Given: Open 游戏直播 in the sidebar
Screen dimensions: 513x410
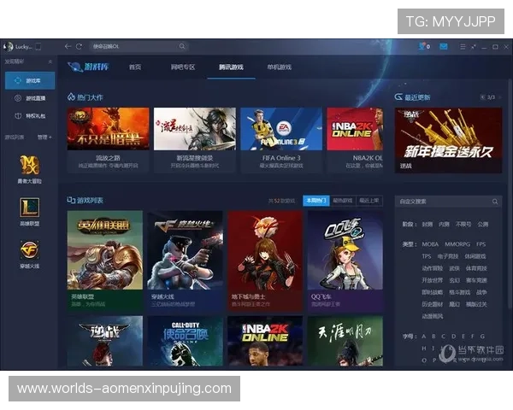Looking at the screenshot, I should point(30,98).
